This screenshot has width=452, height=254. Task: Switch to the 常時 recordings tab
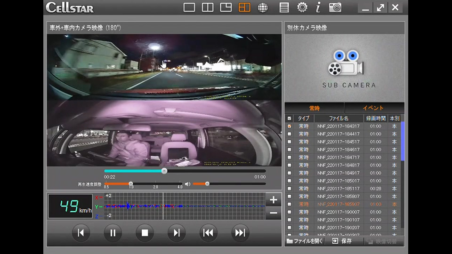tap(314, 108)
